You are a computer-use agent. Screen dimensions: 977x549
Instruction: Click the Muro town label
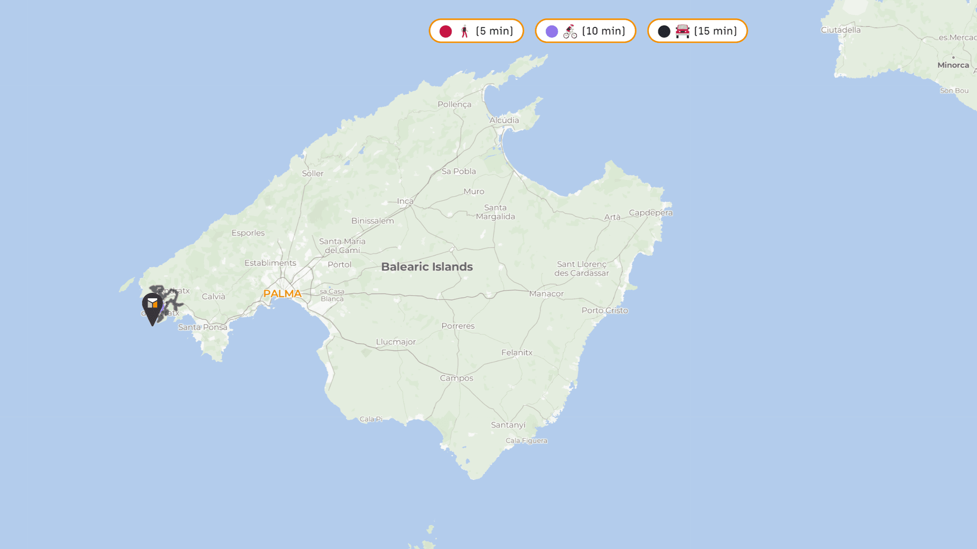474,192
